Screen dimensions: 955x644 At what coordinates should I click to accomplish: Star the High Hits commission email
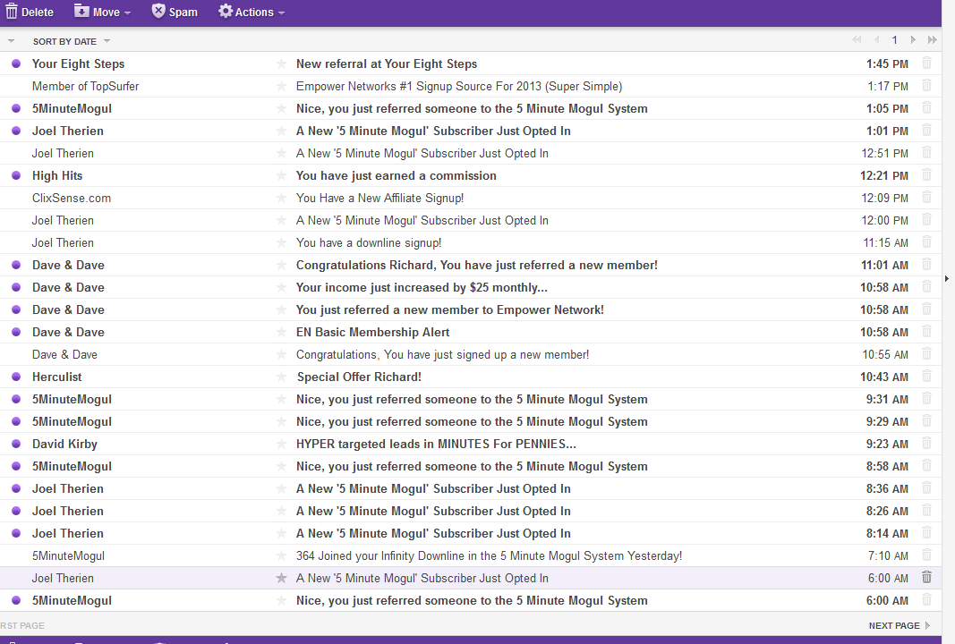(x=281, y=175)
